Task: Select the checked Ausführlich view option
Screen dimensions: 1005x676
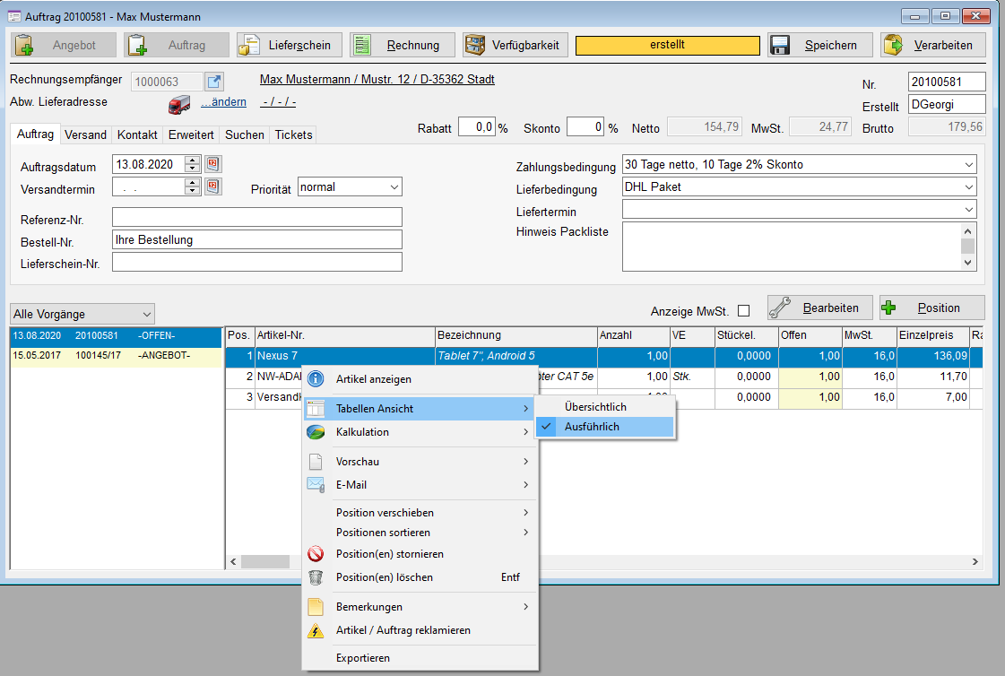Action: coord(605,427)
